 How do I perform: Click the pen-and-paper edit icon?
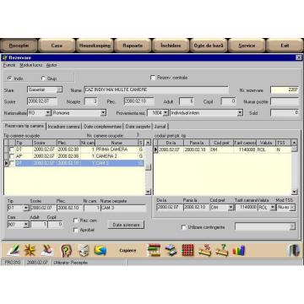[x=14, y=250]
